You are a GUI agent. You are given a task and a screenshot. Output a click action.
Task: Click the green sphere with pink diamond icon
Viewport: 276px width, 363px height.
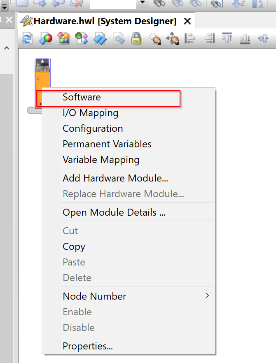[x=82, y=38]
